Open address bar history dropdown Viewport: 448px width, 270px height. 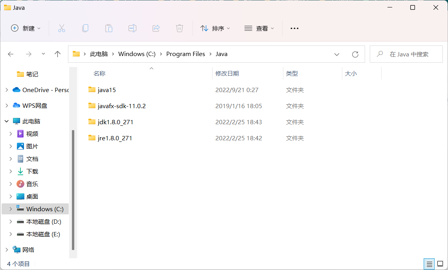pyautogui.click(x=336, y=54)
